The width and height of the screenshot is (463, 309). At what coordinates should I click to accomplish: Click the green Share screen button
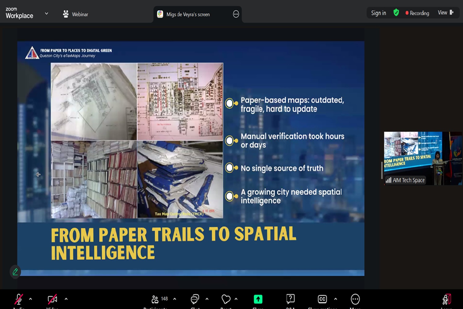(x=258, y=299)
